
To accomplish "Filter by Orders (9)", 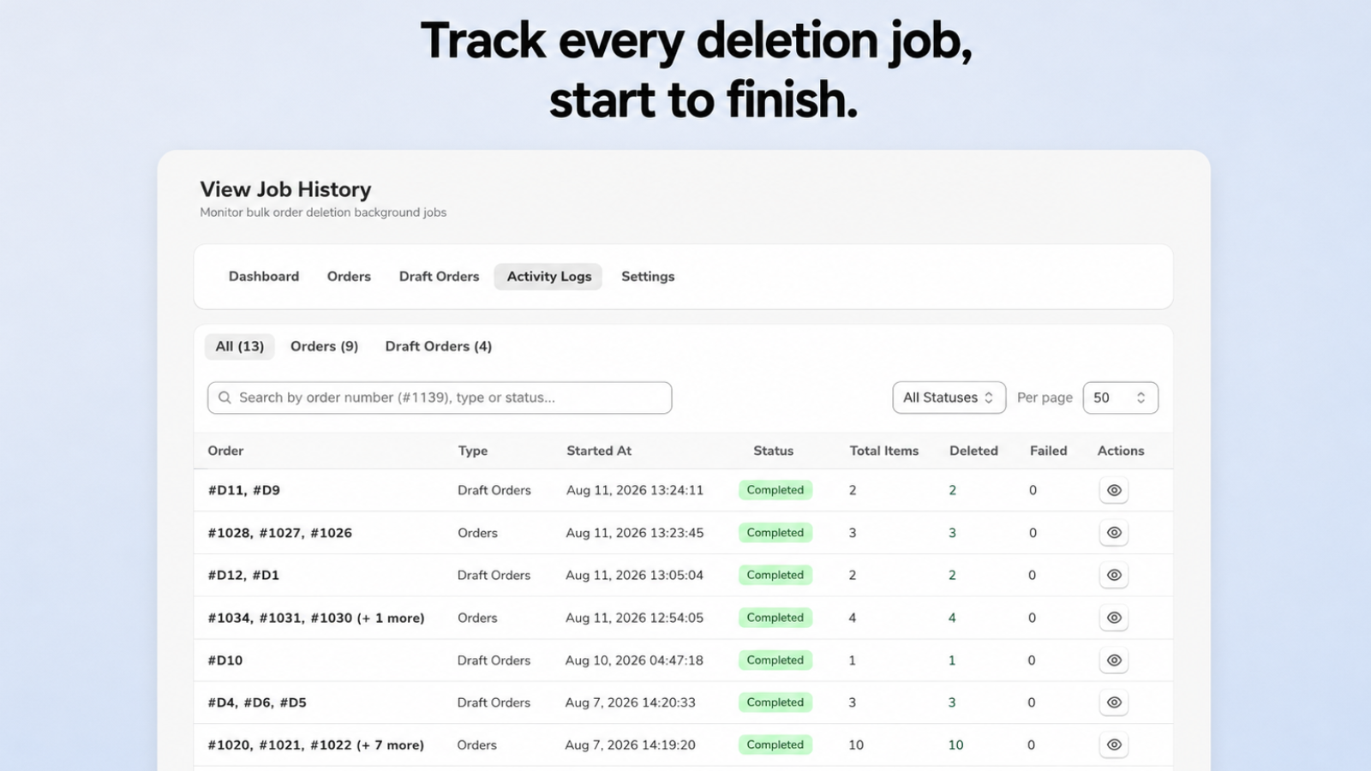I will tap(324, 346).
